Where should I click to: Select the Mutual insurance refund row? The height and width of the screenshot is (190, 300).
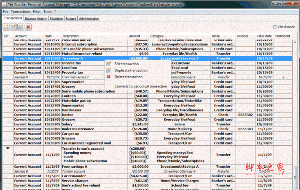coord(147,54)
